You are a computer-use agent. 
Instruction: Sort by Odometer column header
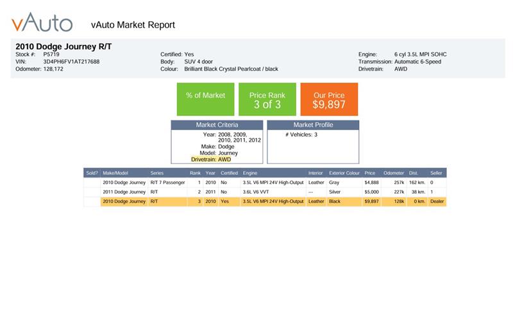point(394,173)
